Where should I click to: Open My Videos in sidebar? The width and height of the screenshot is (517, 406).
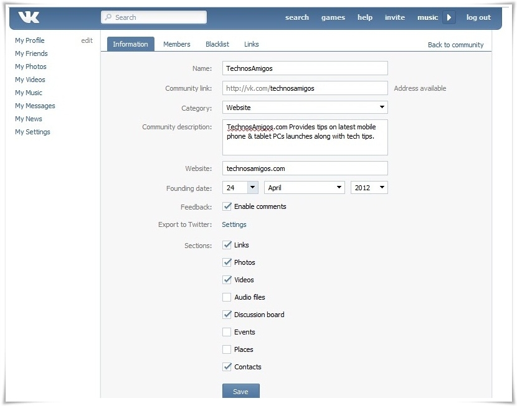tap(30, 80)
